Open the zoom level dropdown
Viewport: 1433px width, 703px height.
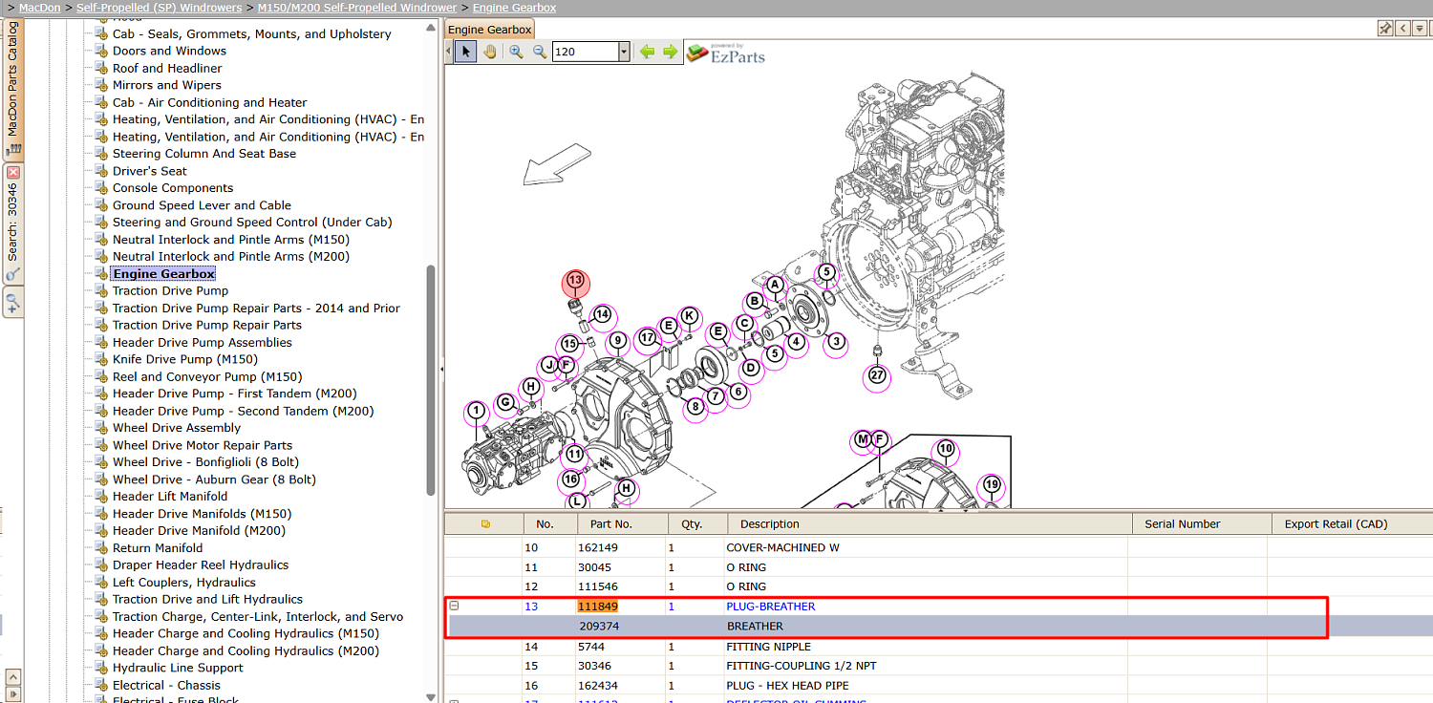click(624, 52)
